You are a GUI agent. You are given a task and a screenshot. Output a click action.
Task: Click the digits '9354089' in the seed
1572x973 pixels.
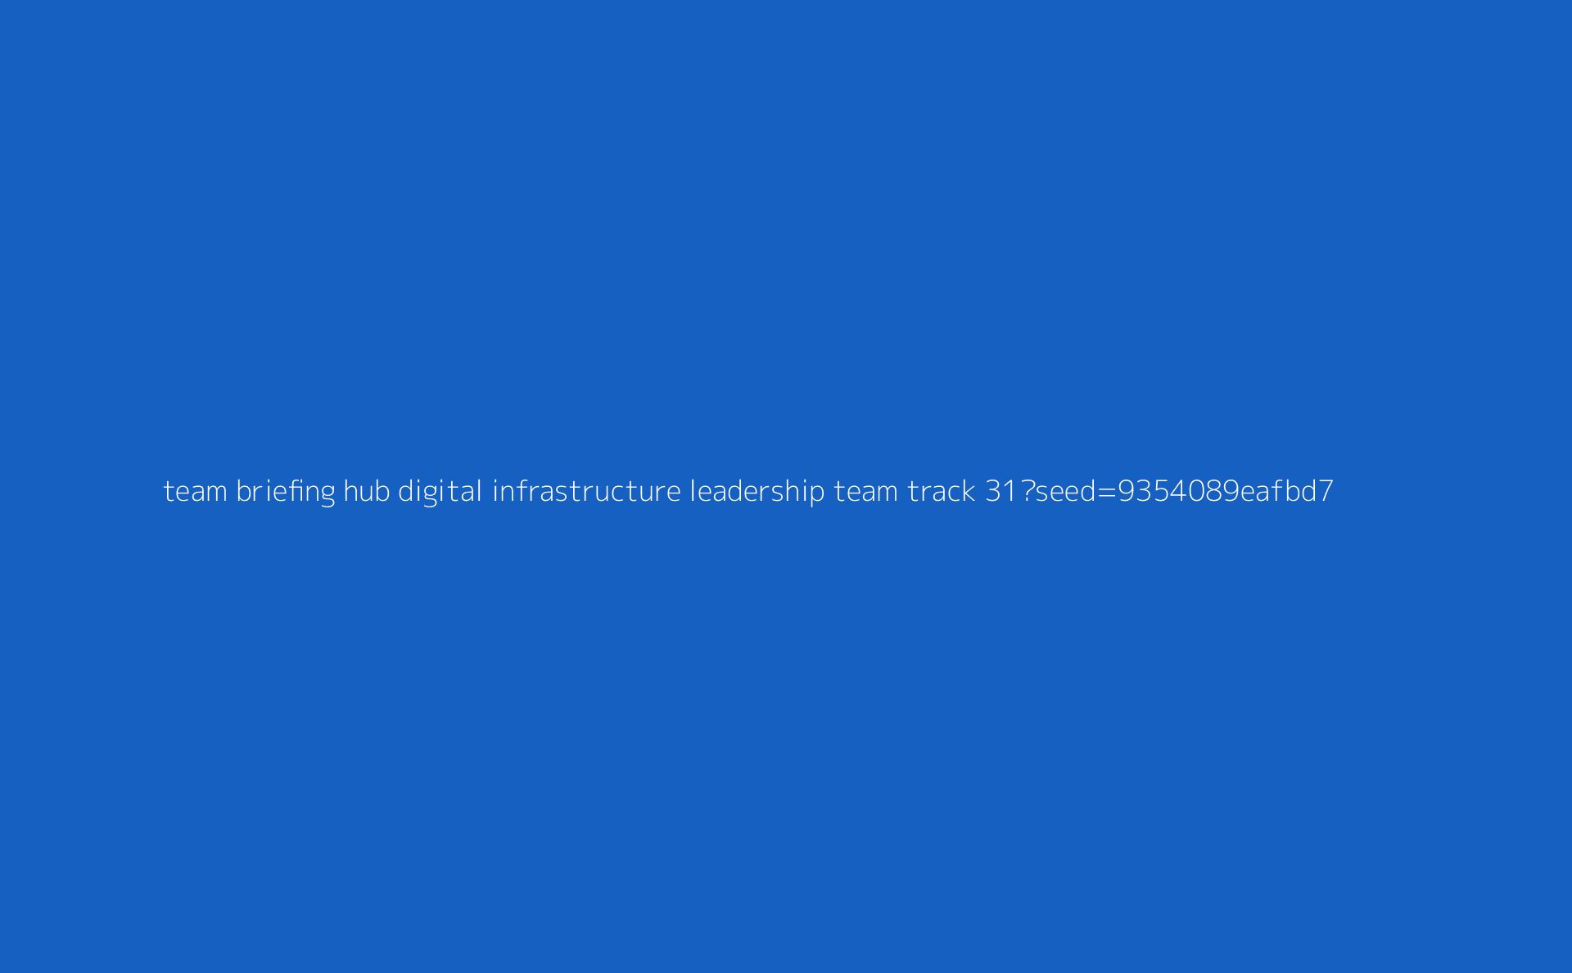pos(1179,491)
